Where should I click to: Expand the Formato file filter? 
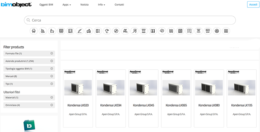coord(29,53)
